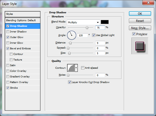156x116 pixels.
Task: Click the Reset button
Action: pyautogui.click(x=140, y=21)
